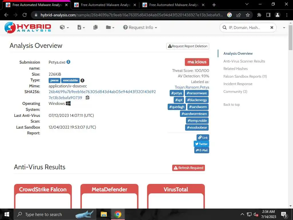Open the SHA256 hash link
Image resolution: width=293 pixels, height=220 pixels.
(102, 95)
